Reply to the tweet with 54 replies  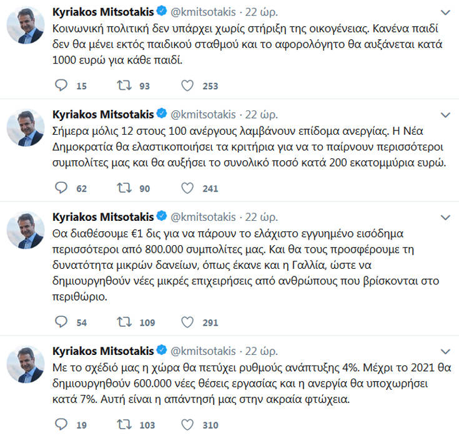[61, 322]
